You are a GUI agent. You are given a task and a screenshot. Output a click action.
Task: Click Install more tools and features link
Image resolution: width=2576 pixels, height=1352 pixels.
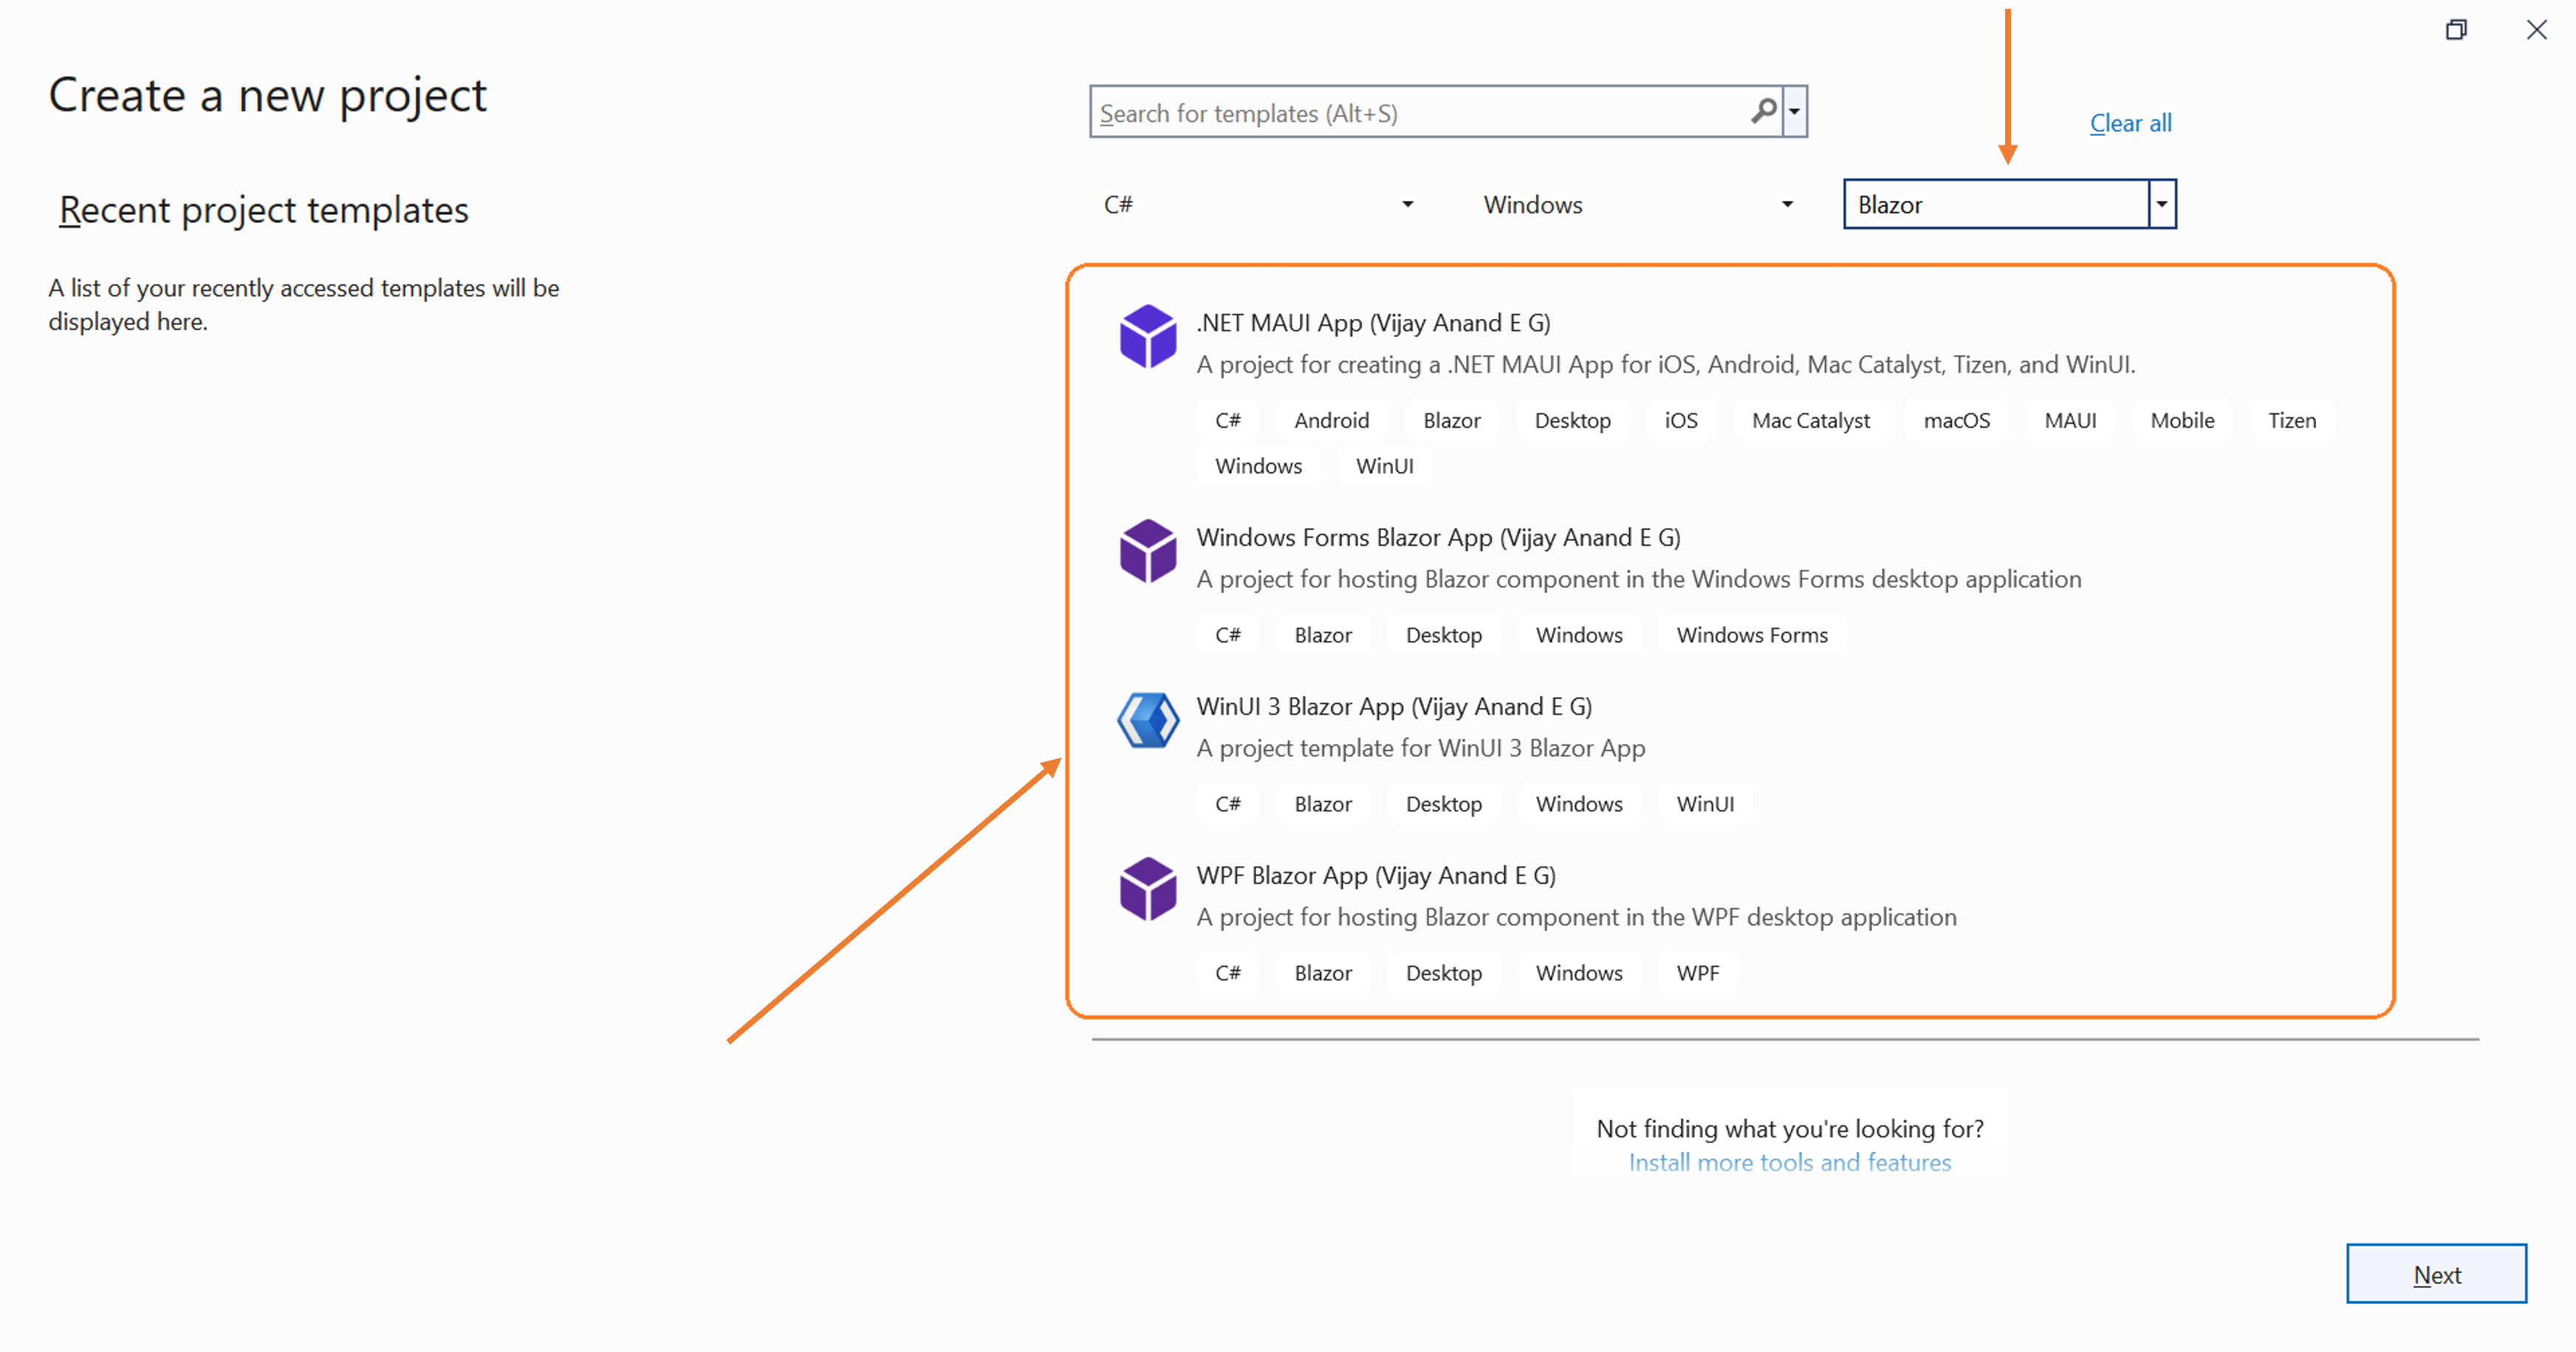1789,1162
